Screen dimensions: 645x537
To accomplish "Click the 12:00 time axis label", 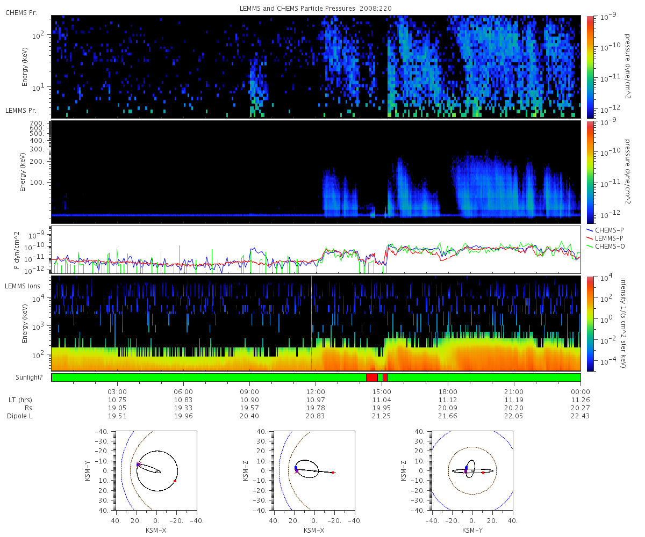I will coord(316,392).
